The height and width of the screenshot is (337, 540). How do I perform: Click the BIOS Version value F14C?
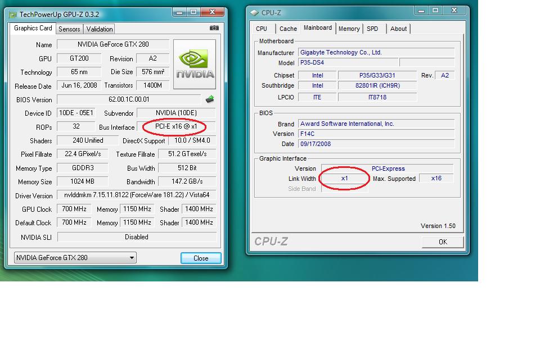[x=376, y=134]
